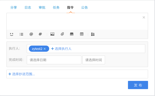Focus the instruction content text area

coord(77,22)
